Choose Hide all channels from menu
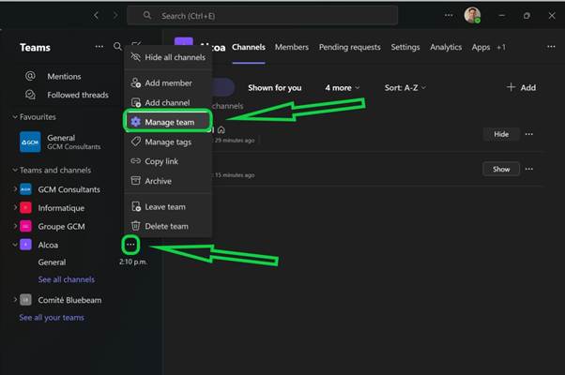This screenshot has height=375, width=565. tap(168, 57)
